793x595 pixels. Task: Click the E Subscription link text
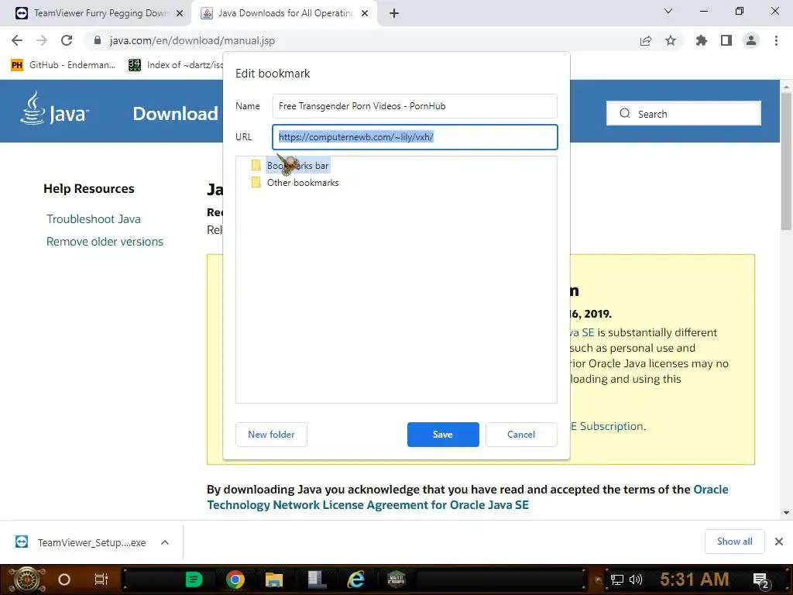[x=608, y=426]
